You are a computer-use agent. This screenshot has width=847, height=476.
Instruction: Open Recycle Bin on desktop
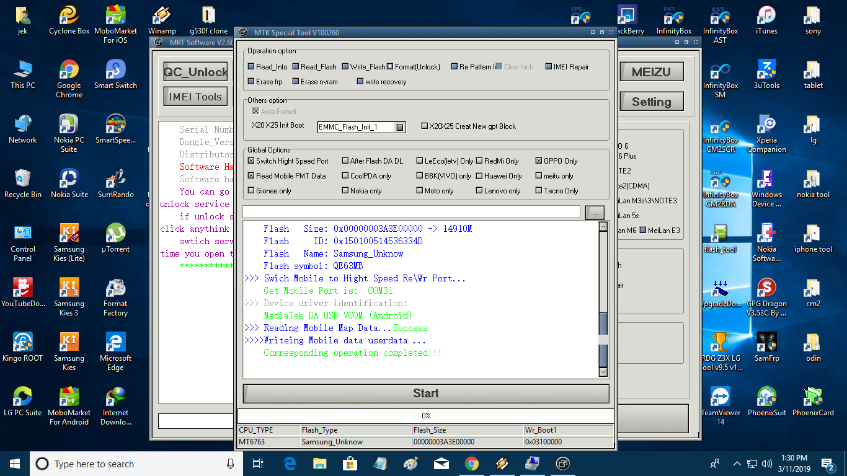(23, 184)
